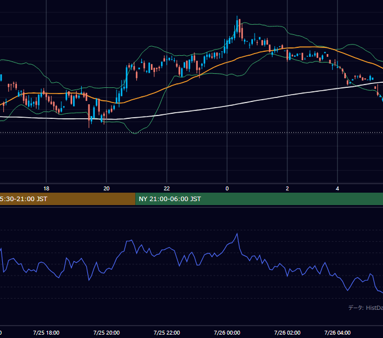Select the orange 5:30-21:00 JST session bar
This screenshot has width=383, height=338.
click(68, 199)
